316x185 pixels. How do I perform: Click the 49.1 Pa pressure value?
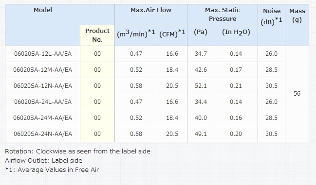[201, 134]
